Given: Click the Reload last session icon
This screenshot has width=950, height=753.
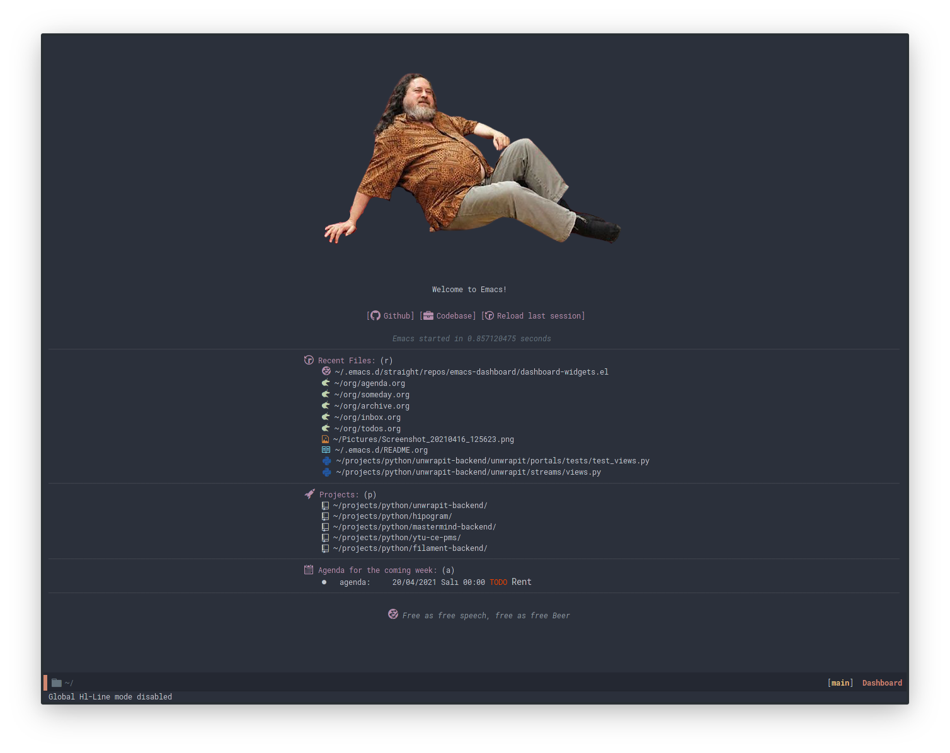Looking at the screenshot, I should (489, 315).
